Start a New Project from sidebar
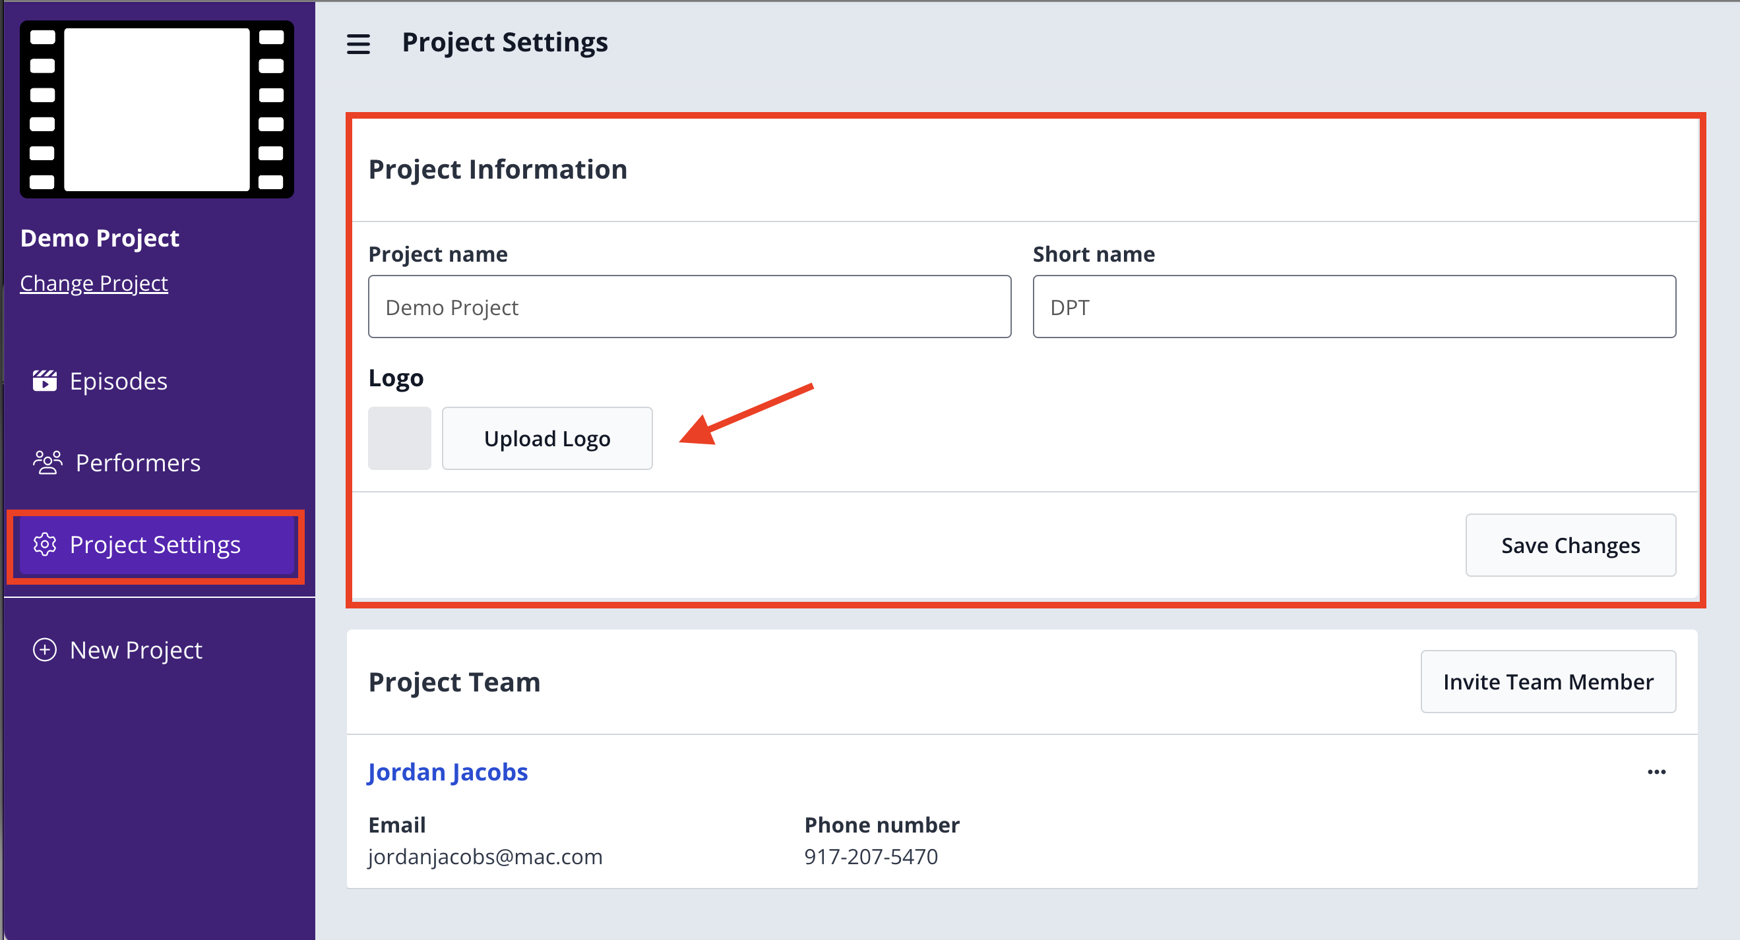1740x940 pixels. coord(136,649)
